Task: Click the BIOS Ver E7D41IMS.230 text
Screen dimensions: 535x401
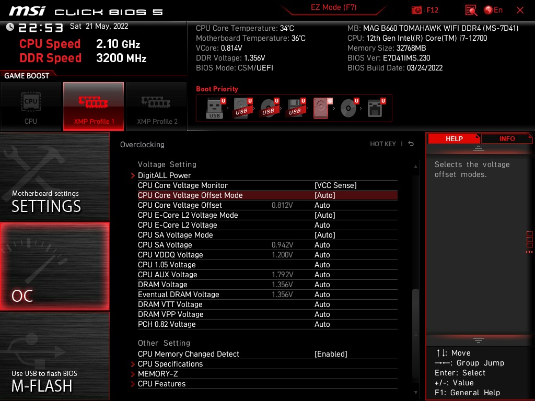Action: pos(389,58)
